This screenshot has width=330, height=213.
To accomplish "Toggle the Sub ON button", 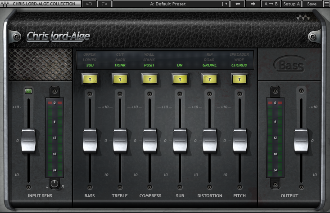I will [180, 79].
